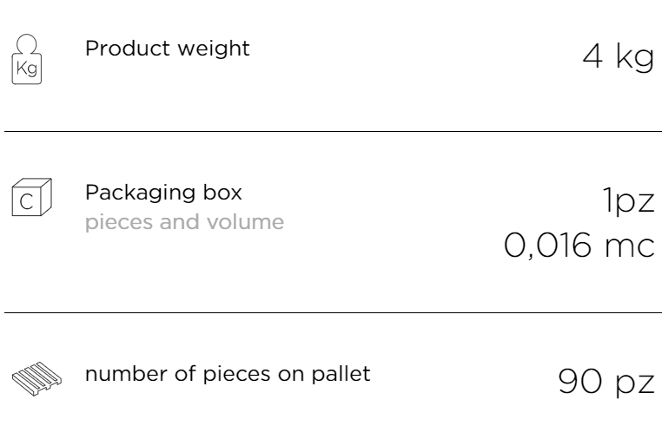Screen dimensions: 668x439
Task: Click the pallet icon
Action: click(x=36, y=378)
